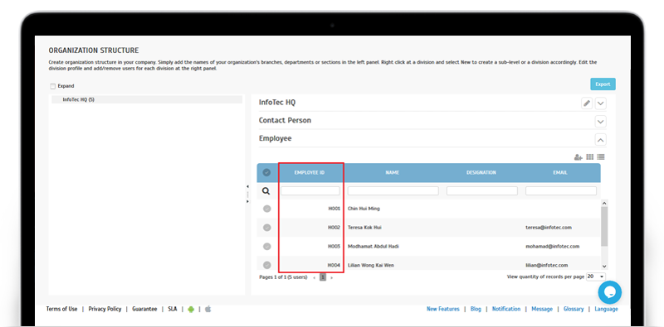
Task: Click the Android app icon in footer
Action: [191, 310]
